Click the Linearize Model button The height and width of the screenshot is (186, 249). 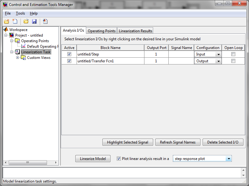pos(93,159)
